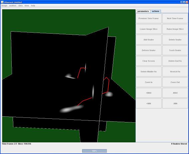Lower the image slice
The image size is (189, 154).
tap(149, 29)
